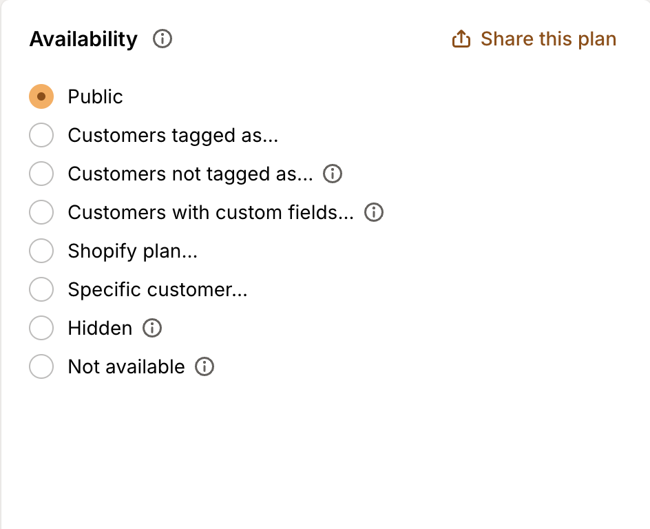Click the 'Public' option label text
This screenshot has width=650, height=529.
click(95, 97)
